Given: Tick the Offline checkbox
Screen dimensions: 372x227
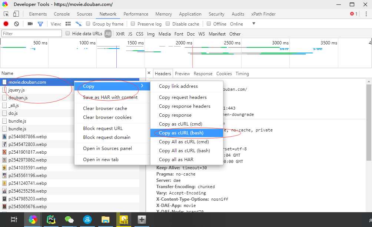Looking at the screenshot, I should click(x=209, y=23).
